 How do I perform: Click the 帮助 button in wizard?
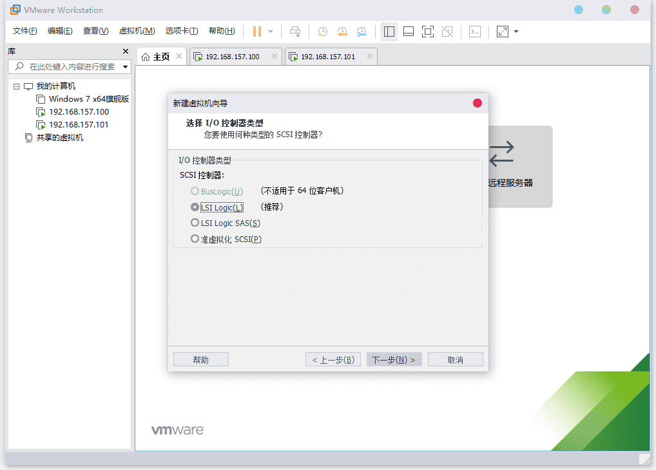click(201, 360)
